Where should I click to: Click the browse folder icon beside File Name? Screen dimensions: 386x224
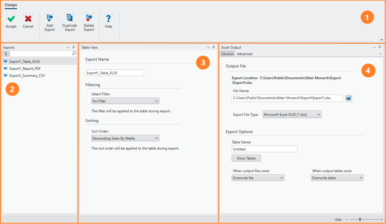(x=349, y=98)
